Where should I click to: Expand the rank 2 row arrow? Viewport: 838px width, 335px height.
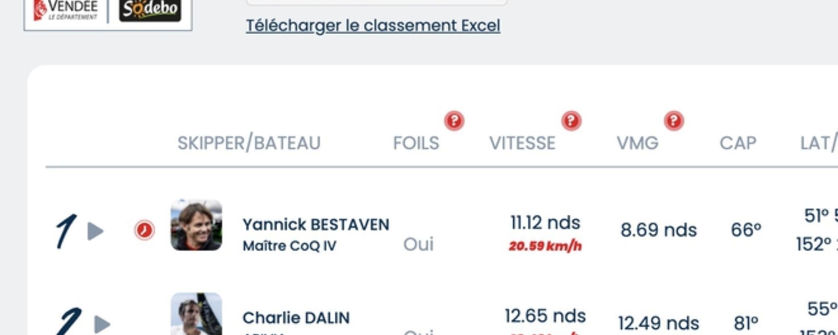pos(102,324)
